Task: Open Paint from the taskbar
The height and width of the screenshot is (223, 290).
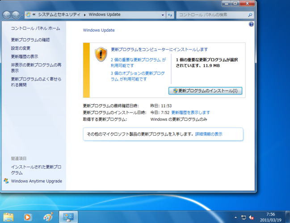Action: pyautogui.click(x=48, y=217)
